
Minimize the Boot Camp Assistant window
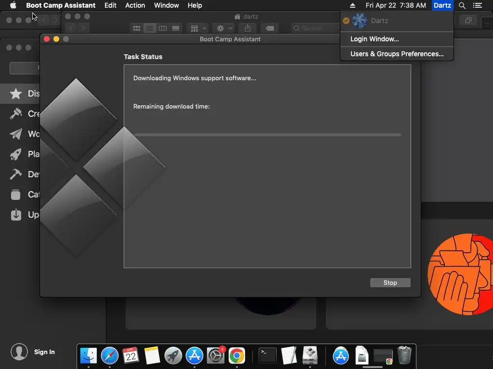(x=56, y=39)
